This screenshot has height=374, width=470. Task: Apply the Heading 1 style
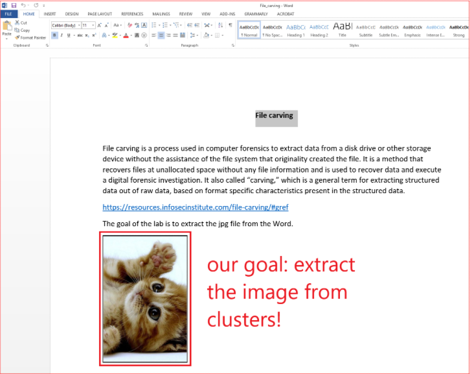[295, 30]
